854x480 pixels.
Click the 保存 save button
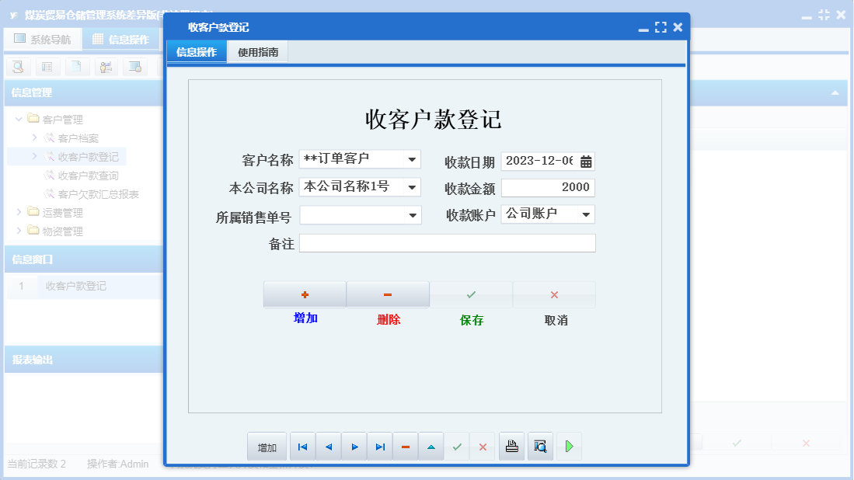[470, 294]
